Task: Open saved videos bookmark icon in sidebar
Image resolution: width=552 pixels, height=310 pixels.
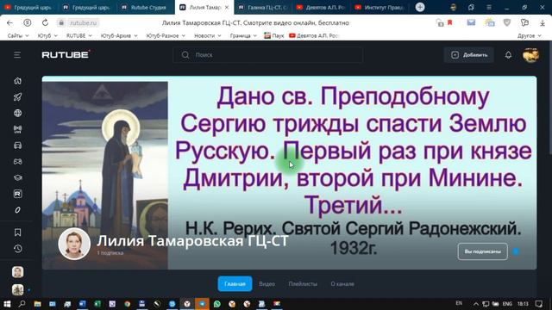Action: point(17,232)
